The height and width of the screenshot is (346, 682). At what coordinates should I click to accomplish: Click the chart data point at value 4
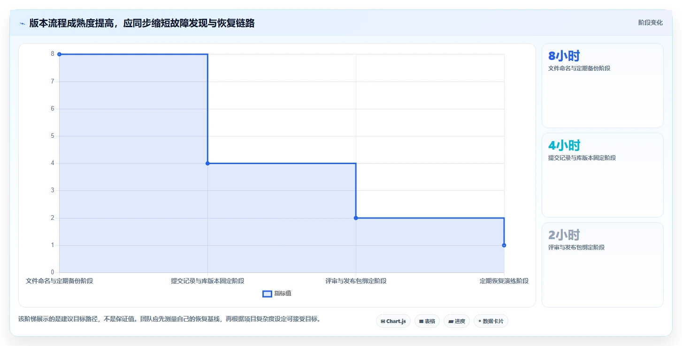point(207,163)
